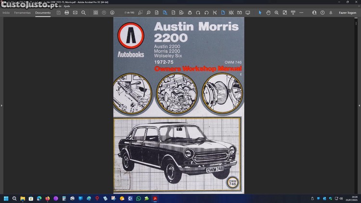The height and width of the screenshot is (203, 361).
Task: Open the Ajuda menu
Action: coord(67,6)
